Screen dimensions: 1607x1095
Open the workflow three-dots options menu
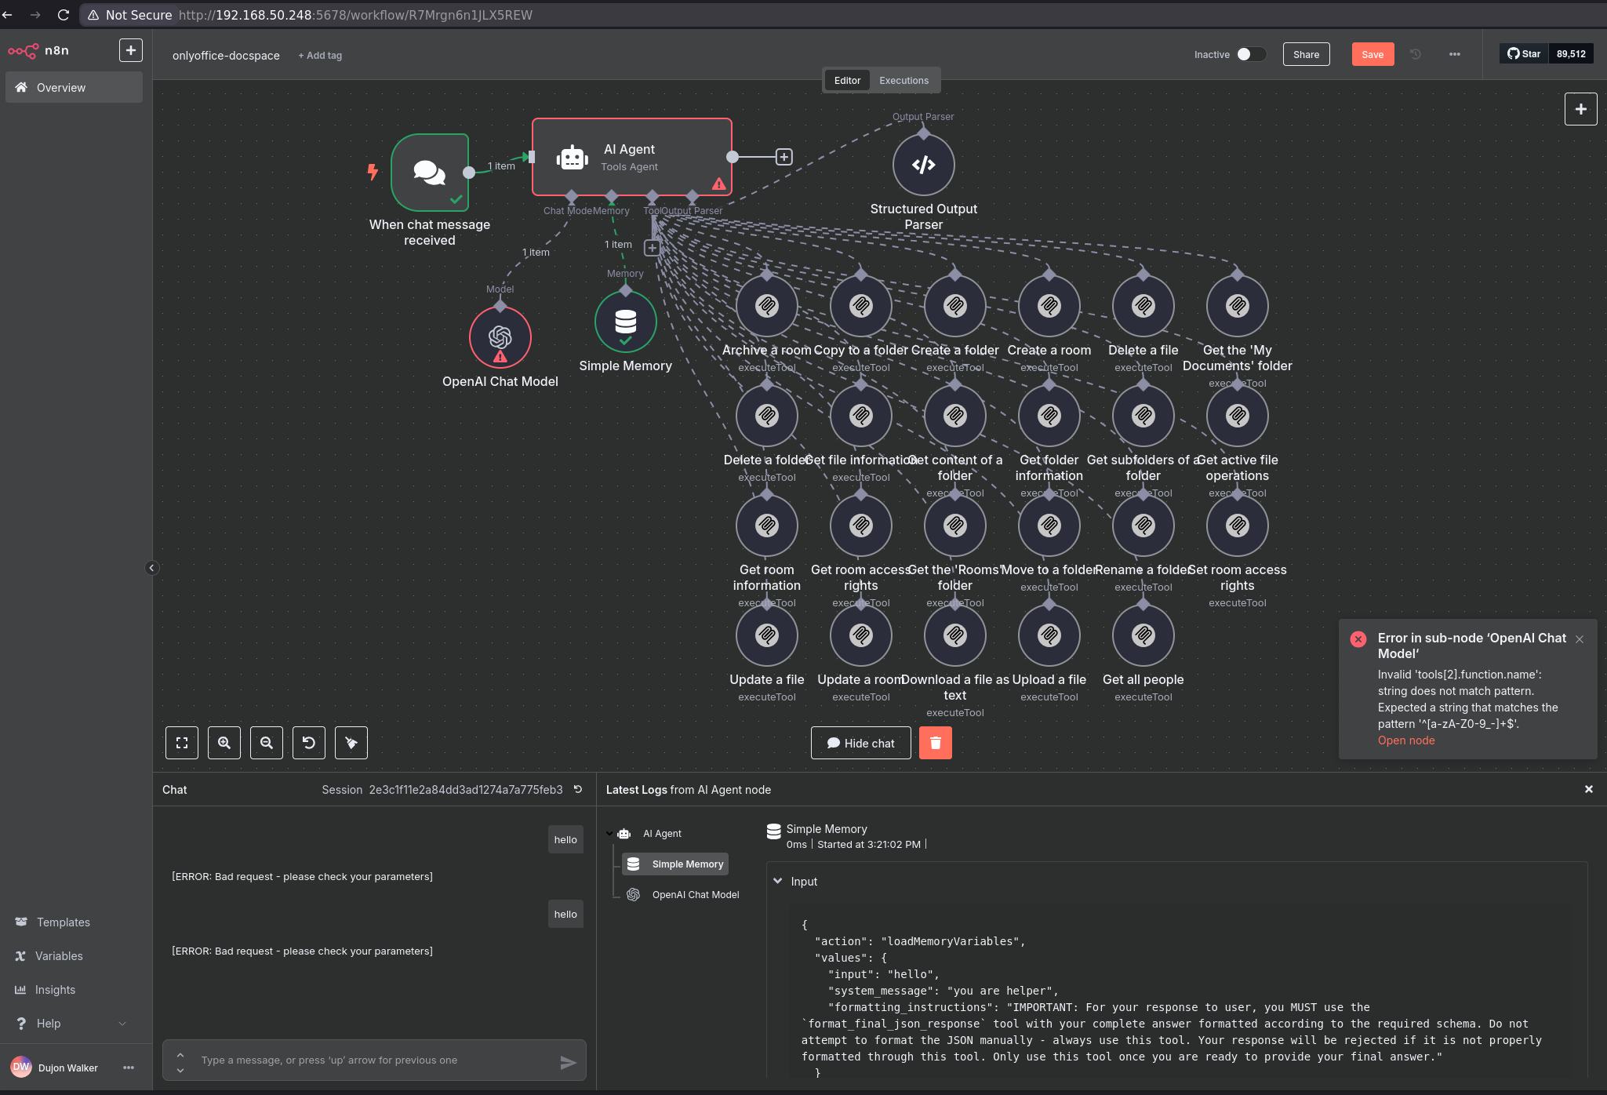[x=1455, y=54]
